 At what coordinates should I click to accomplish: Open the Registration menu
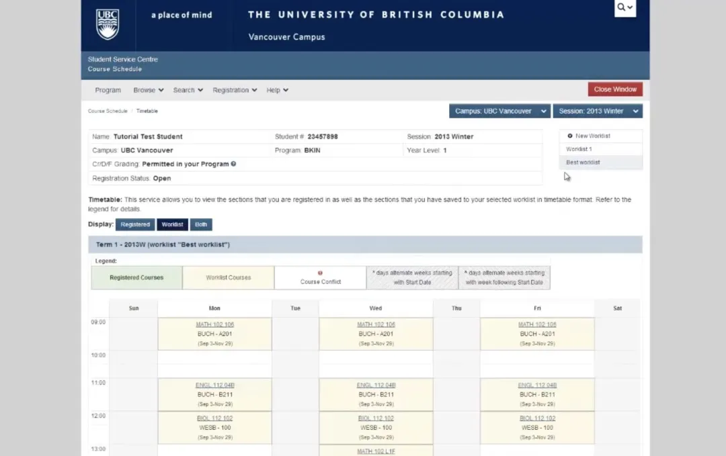coord(235,90)
